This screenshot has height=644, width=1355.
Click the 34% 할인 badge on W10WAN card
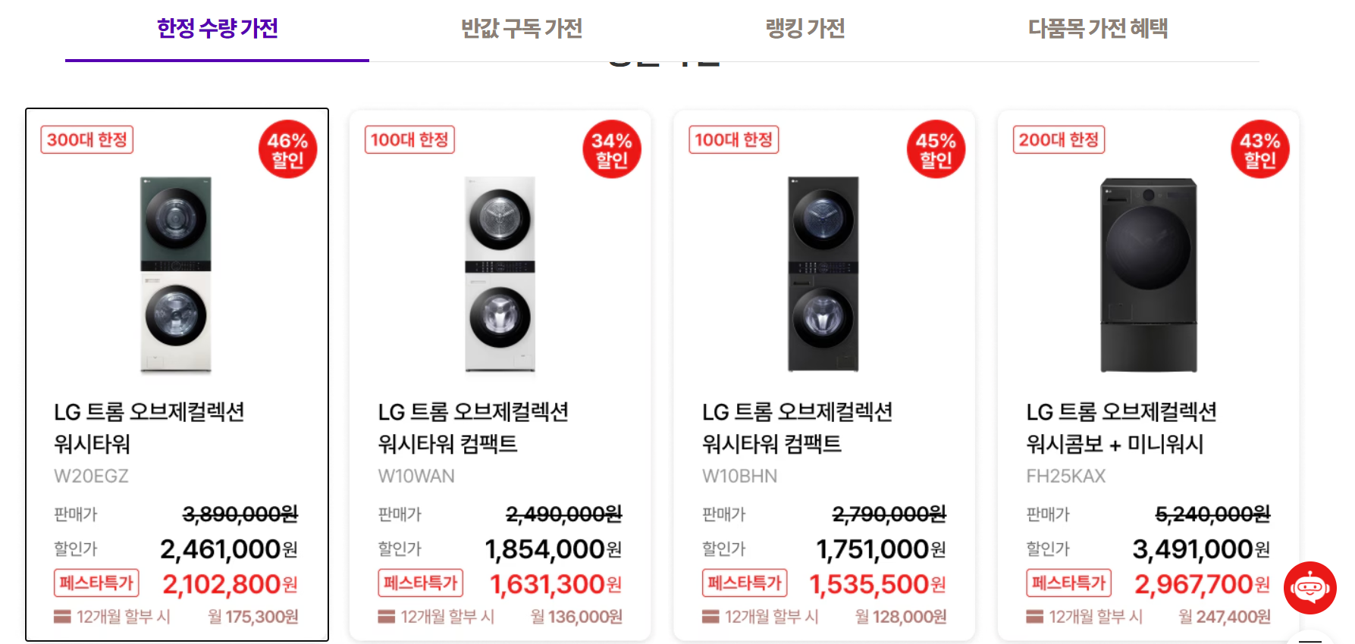click(x=611, y=148)
